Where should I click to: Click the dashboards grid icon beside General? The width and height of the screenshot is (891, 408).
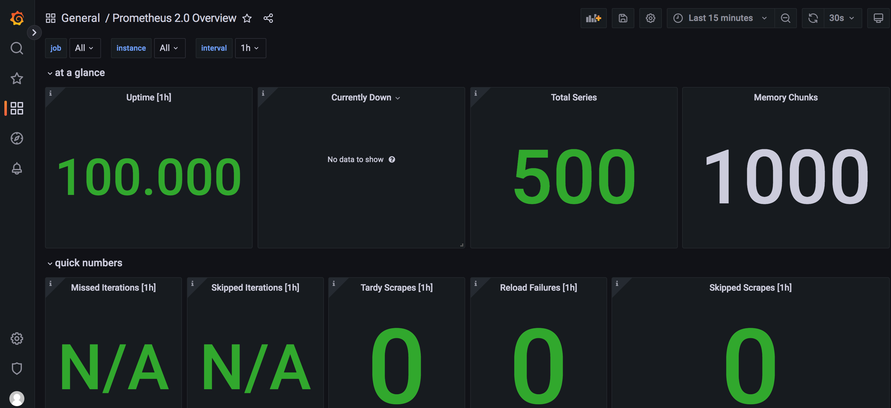coord(51,18)
